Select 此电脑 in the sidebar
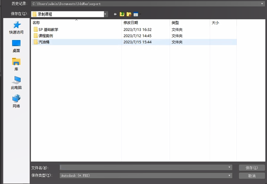The height and width of the screenshot is (184, 267). (x=16, y=83)
